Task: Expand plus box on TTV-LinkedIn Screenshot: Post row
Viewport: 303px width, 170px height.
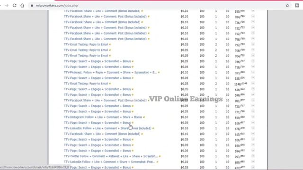Action: click(x=253, y=161)
